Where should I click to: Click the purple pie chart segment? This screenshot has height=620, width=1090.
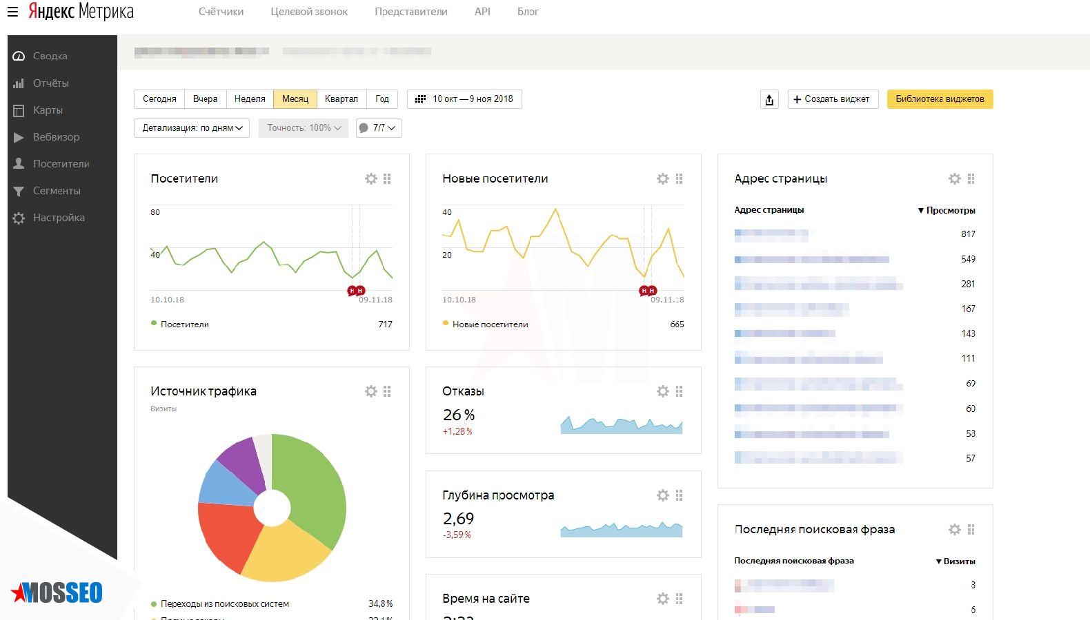243,465
